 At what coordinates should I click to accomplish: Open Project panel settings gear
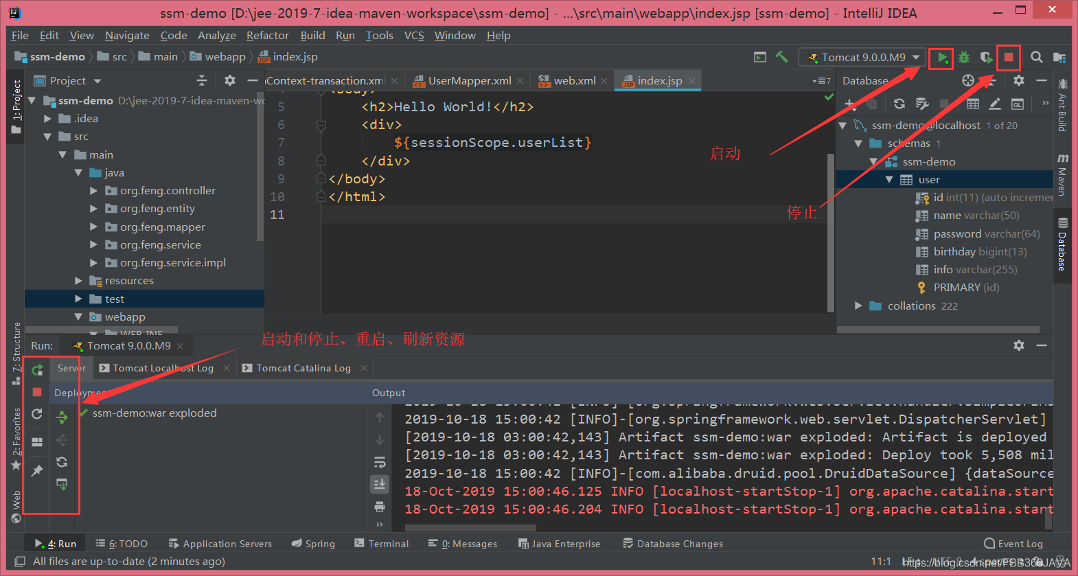coord(230,80)
